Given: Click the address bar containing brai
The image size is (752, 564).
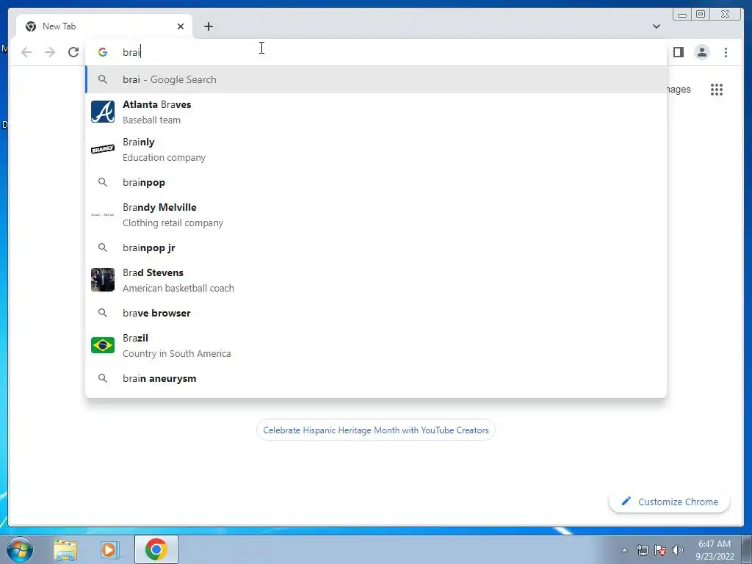Looking at the screenshot, I should pos(376,52).
